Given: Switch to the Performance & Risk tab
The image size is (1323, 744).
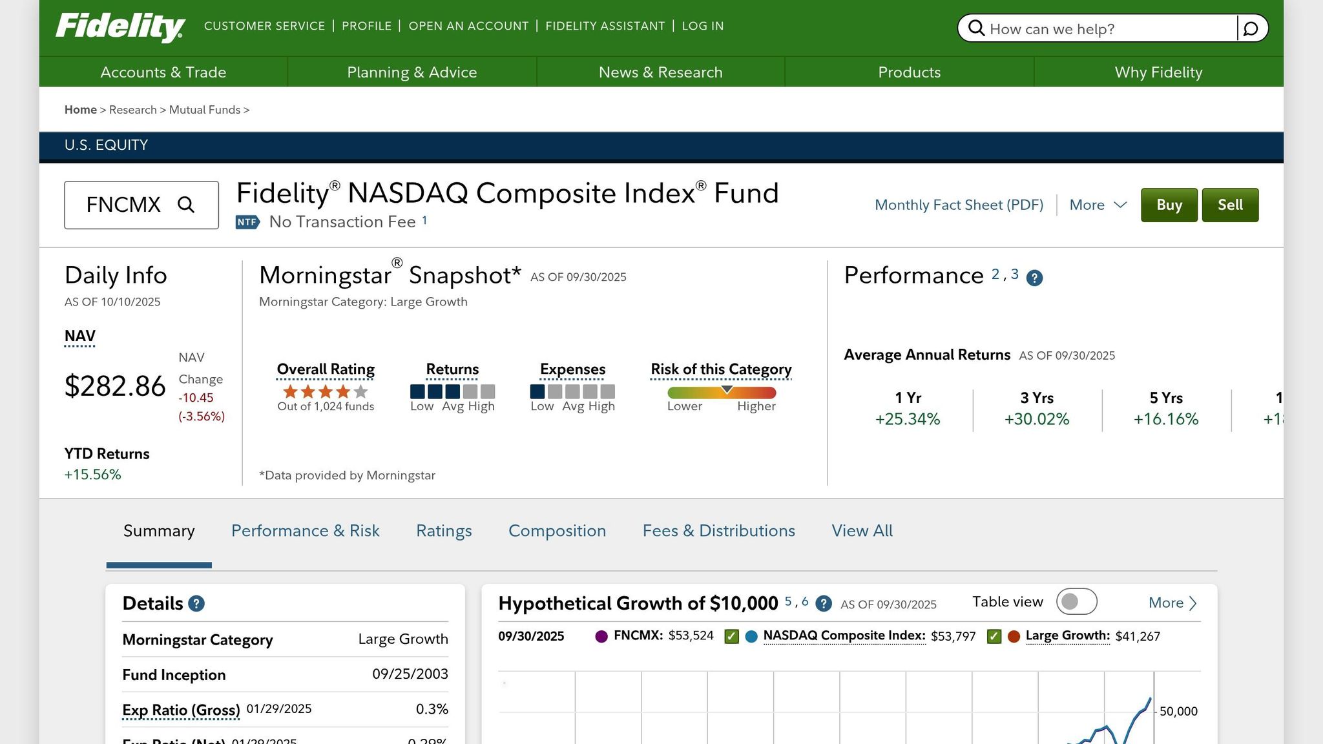Looking at the screenshot, I should coord(305,530).
